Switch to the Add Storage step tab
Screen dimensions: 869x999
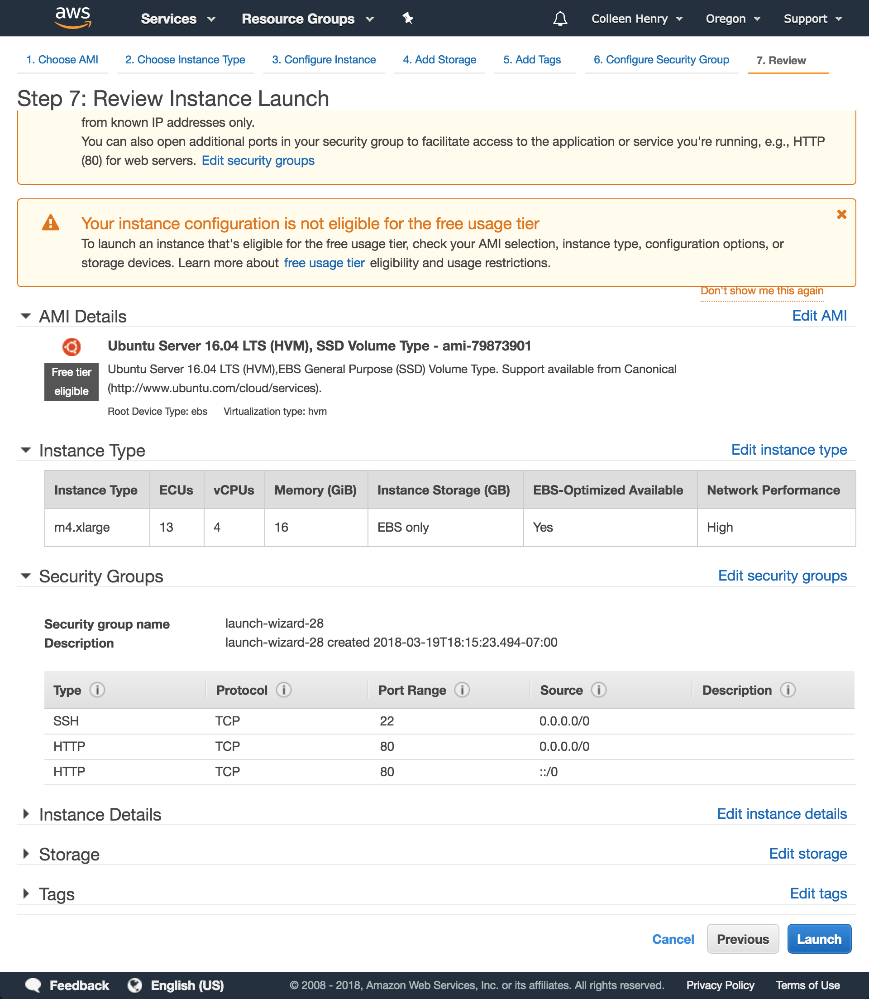(439, 60)
